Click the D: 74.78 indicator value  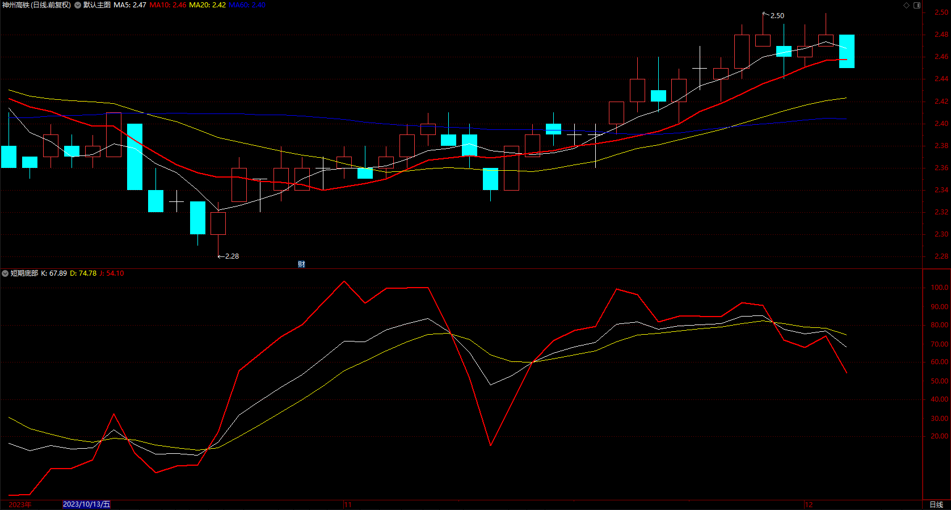pyautogui.click(x=83, y=273)
